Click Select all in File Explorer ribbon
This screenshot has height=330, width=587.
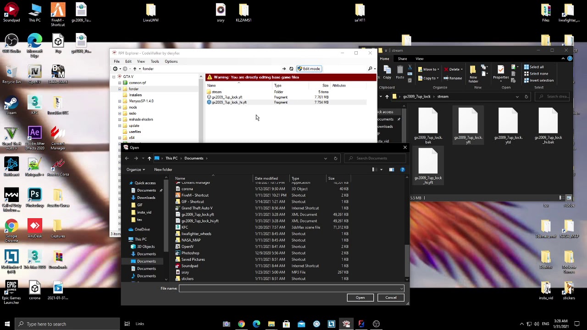point(534,67)
